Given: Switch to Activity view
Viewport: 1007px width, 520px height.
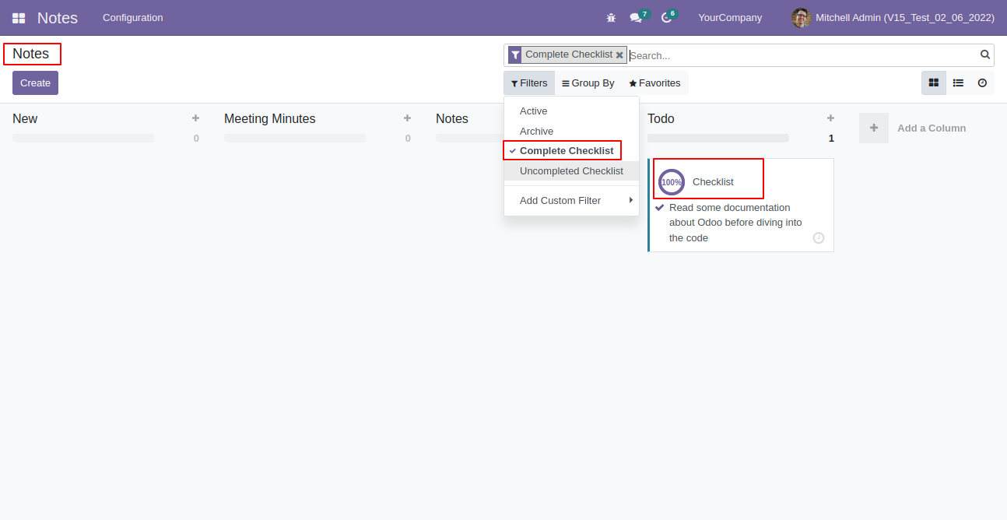Looking at the screenshot, I should (982, 83).
